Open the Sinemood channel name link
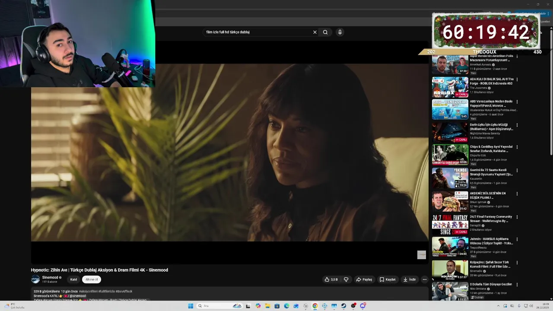The width and height of the screenshot is (553, 311). pos(50,277)
